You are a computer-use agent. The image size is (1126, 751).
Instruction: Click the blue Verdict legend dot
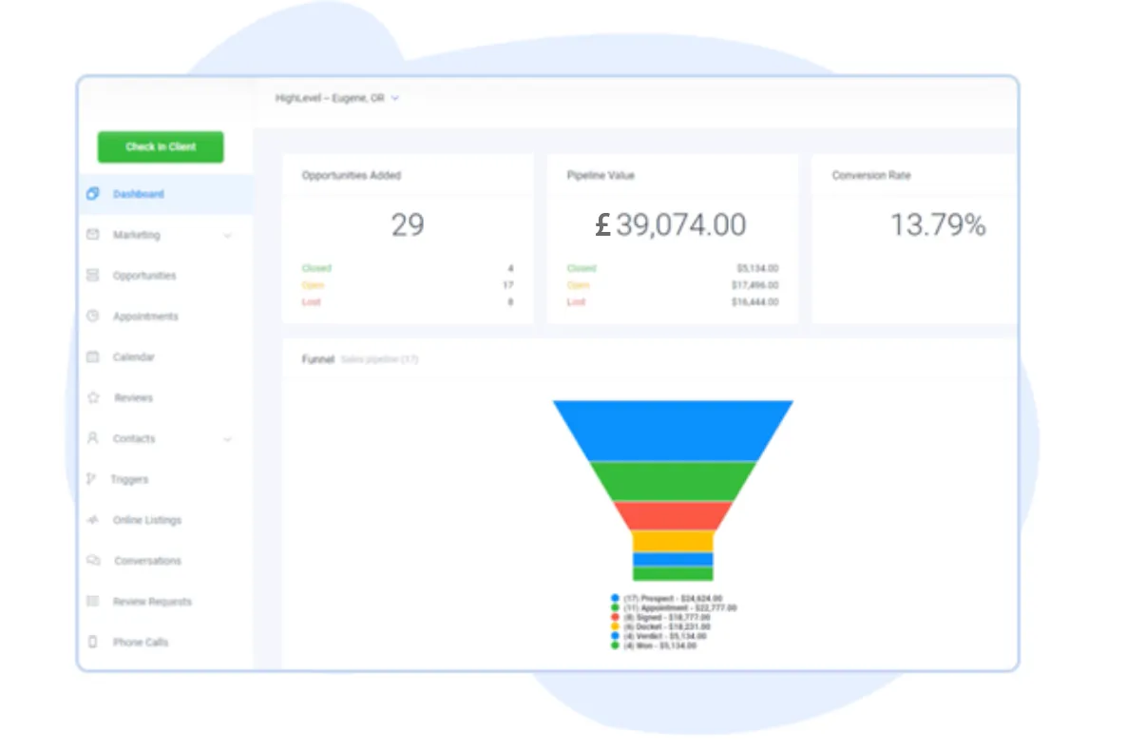click(615, 635)
